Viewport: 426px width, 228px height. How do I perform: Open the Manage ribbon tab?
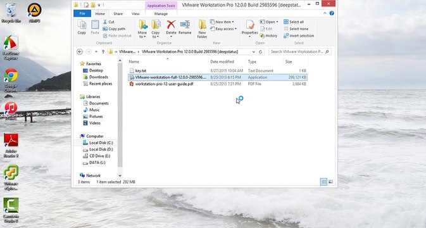[x=161, y=13]
